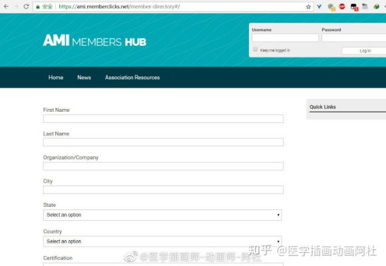Click the Log In button
Image resolution: width=386 pixels, height=266 pixels.
365,51
